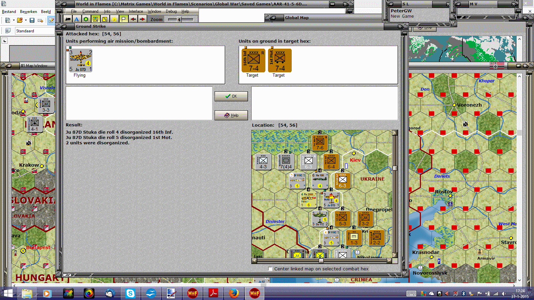This screenshot has height=300, width=534.
Task: Click the railroad train toolbar icon
Action: tap(68, 19)
